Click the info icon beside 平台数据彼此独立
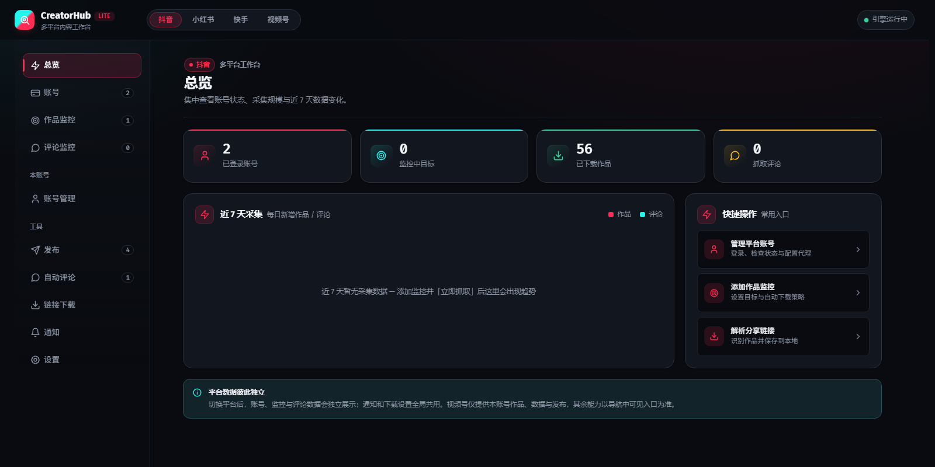The image size is (935, 467). pos(197,393)
